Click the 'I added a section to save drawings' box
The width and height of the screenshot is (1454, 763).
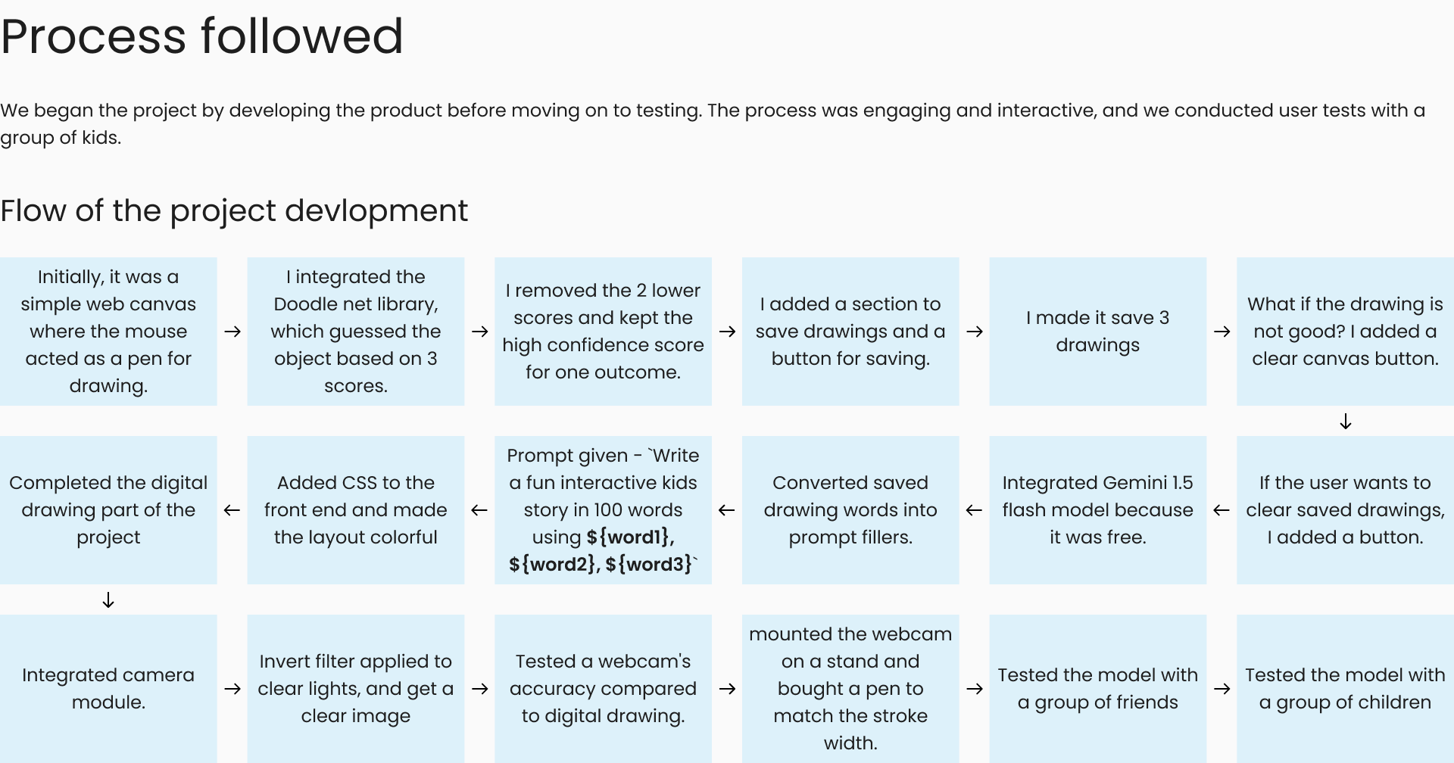click(x=850, y=332)
